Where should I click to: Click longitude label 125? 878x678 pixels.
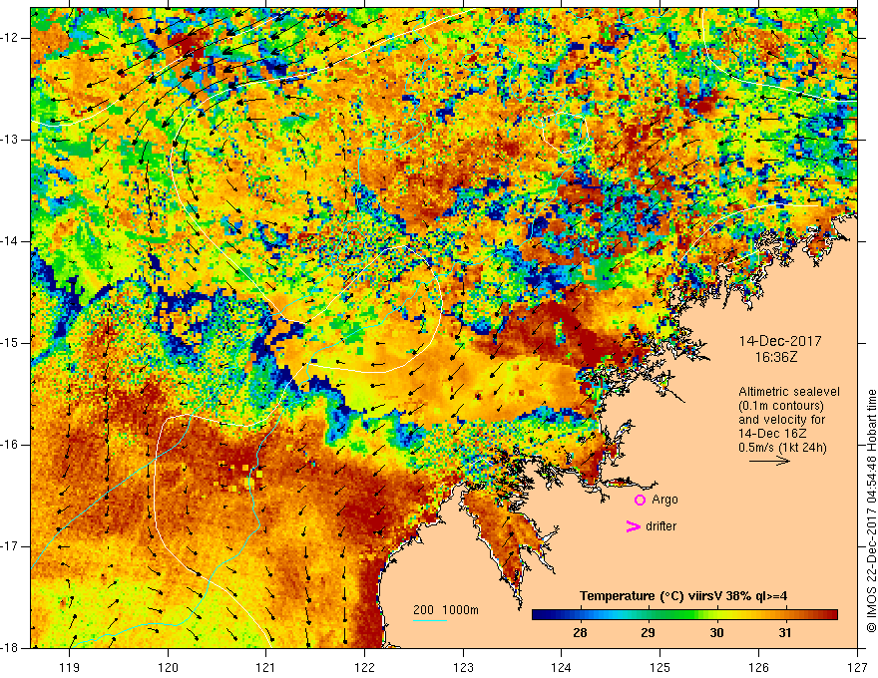tap(660, 667)
